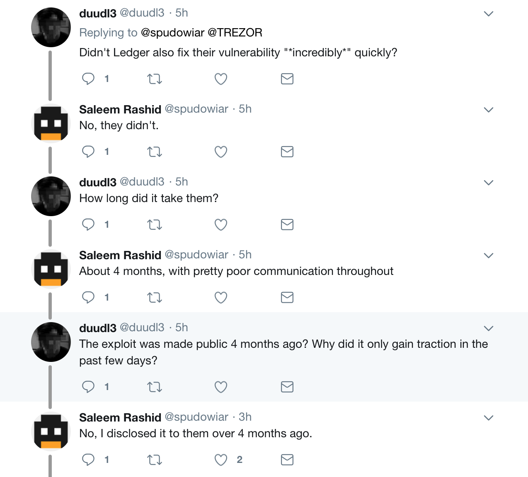Reply to the Ledger vulnerability tweet
Image resolution: width=528 pixels, height=477 pixels.
(x=88, y=79)
